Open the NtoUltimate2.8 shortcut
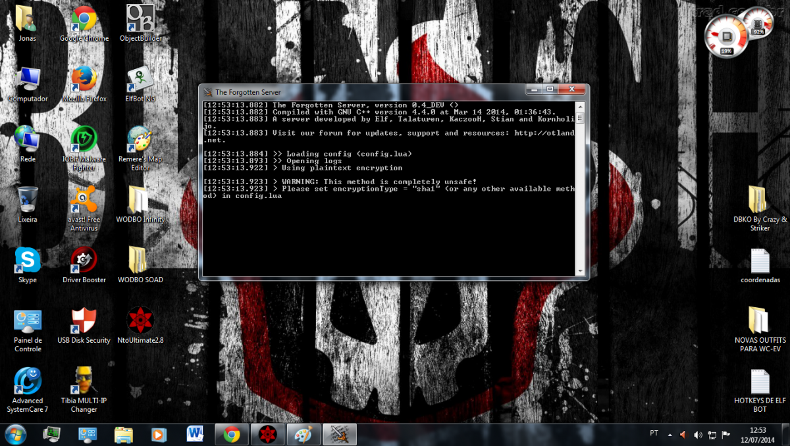The width and height of the screenshot is (790, 446). coord(140,326)
